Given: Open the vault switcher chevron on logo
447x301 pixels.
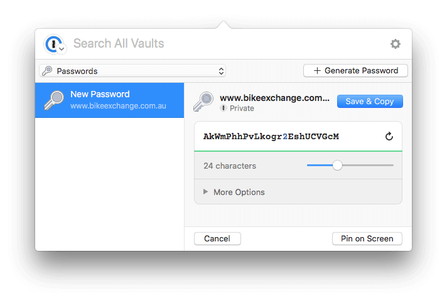Looking at the screenshot, I should click(x=62, y=49).
